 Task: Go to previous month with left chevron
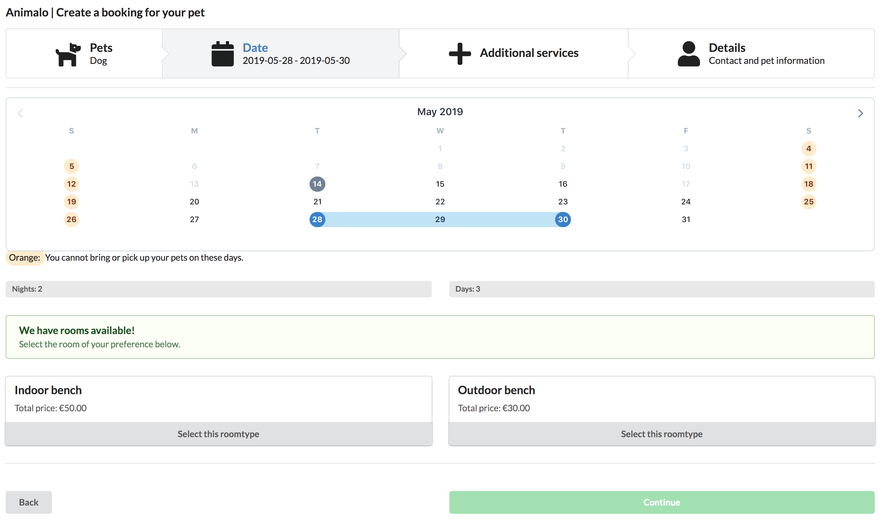pyautogui.click(x=20, y=113)
